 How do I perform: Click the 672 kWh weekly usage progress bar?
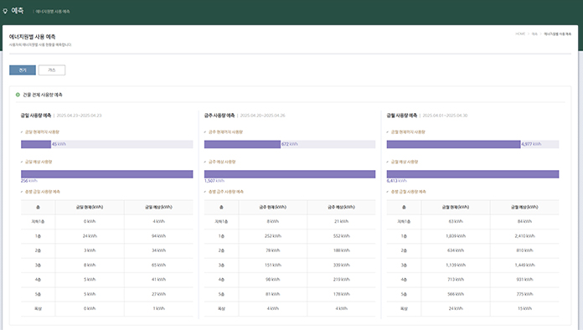coord(290,144)
